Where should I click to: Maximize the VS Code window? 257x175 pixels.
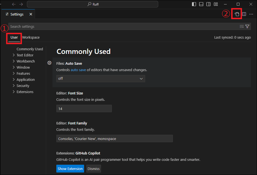click(238, 4)
